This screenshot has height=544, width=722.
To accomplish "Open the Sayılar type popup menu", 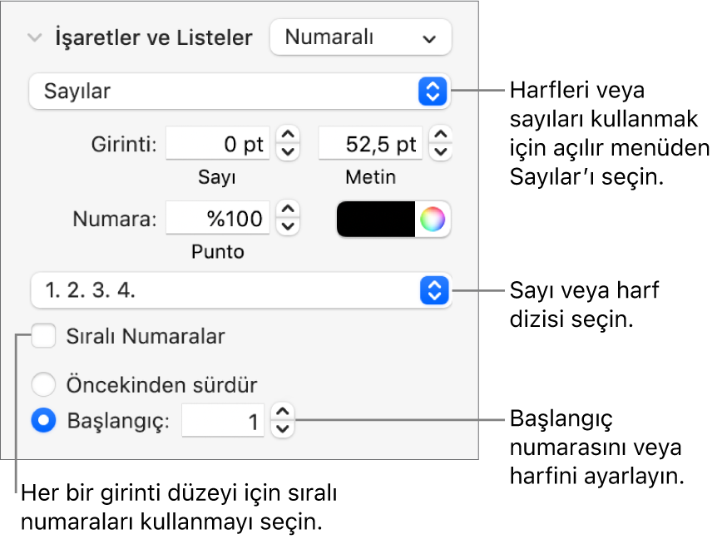I will coord(239,91).
